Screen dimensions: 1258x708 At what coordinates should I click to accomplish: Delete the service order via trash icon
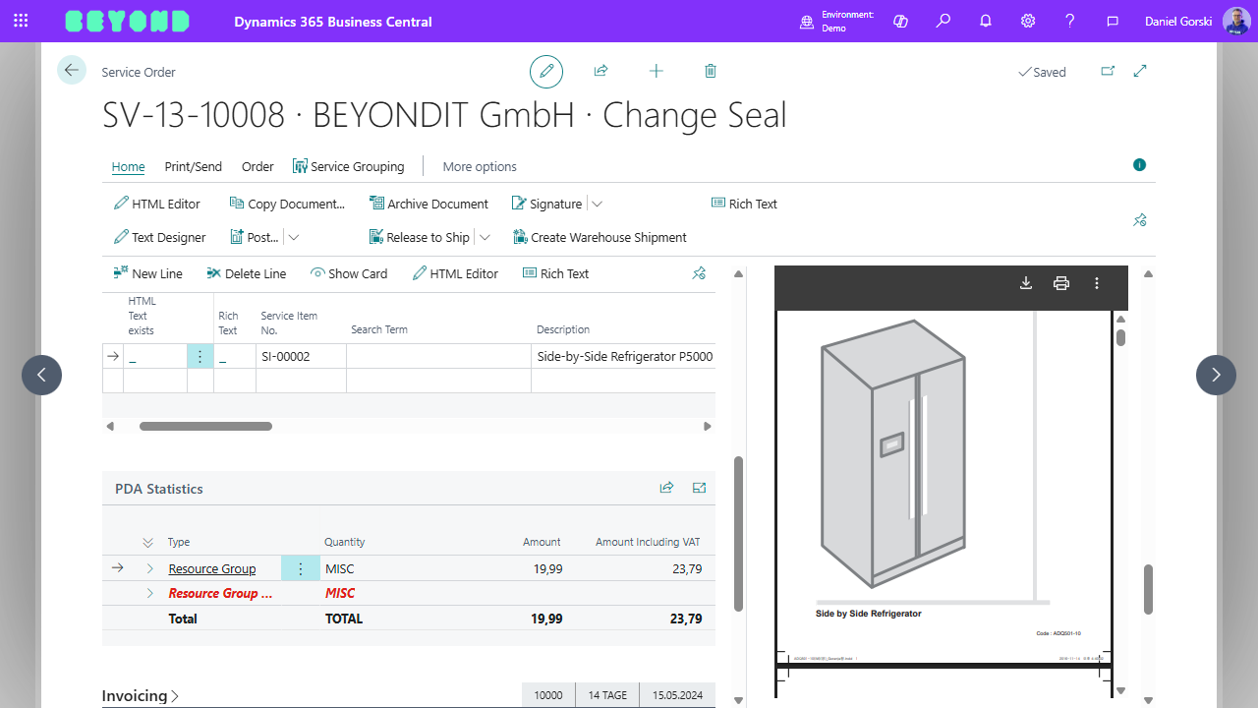711,71
